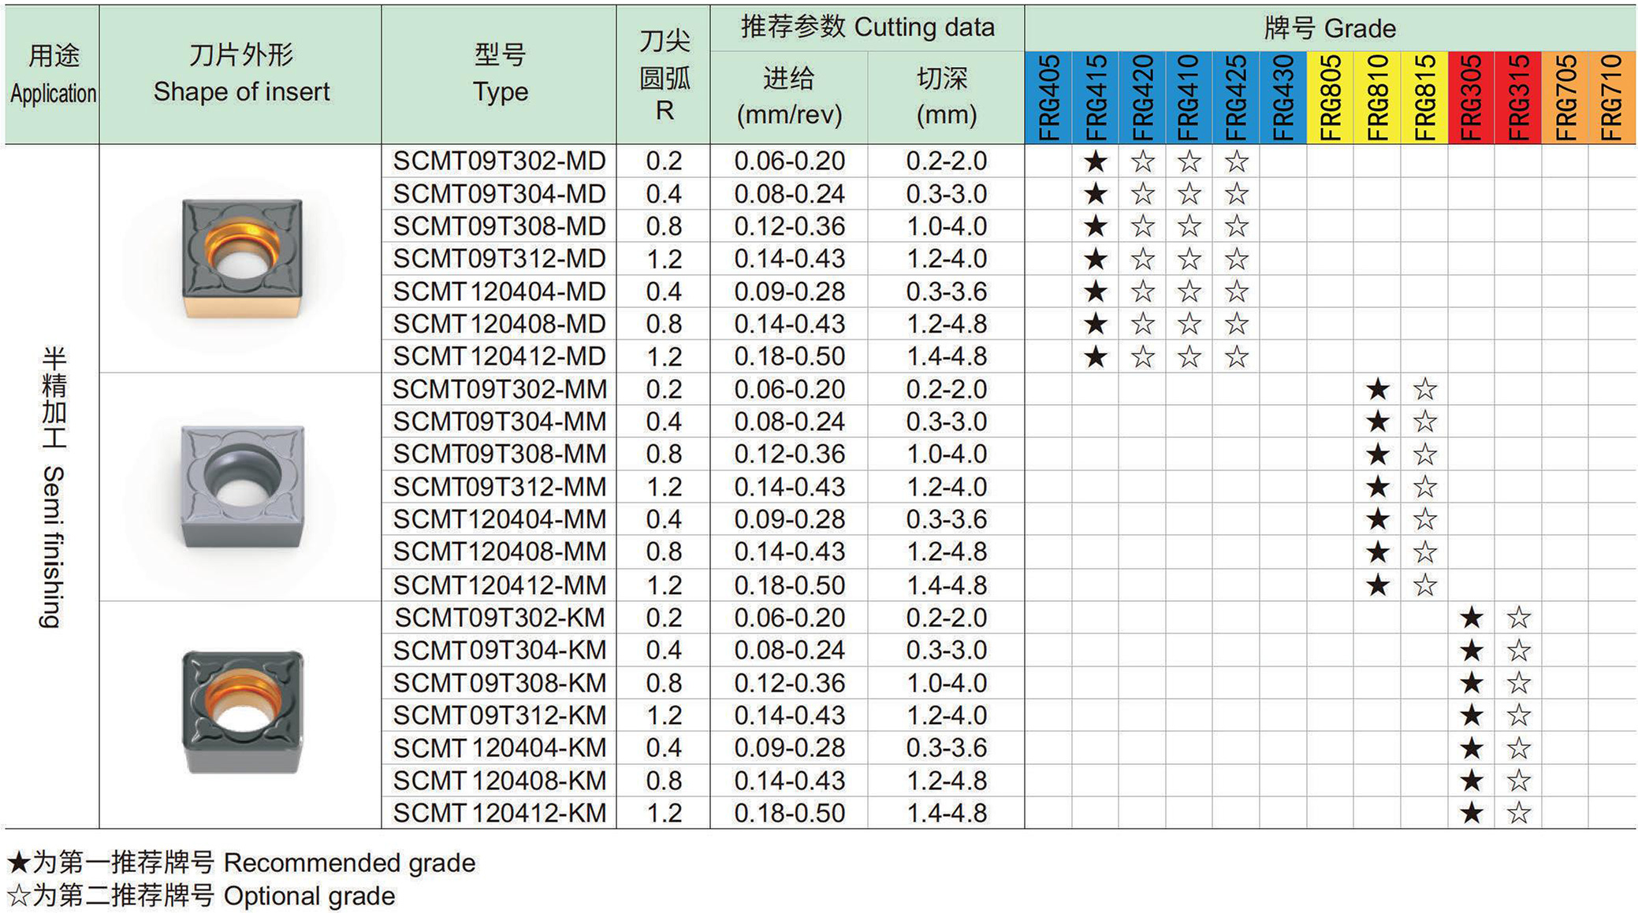Select type cell SCMT09T304-MM
Viewport: 1638px width, 913px height.
coord(499,421)
